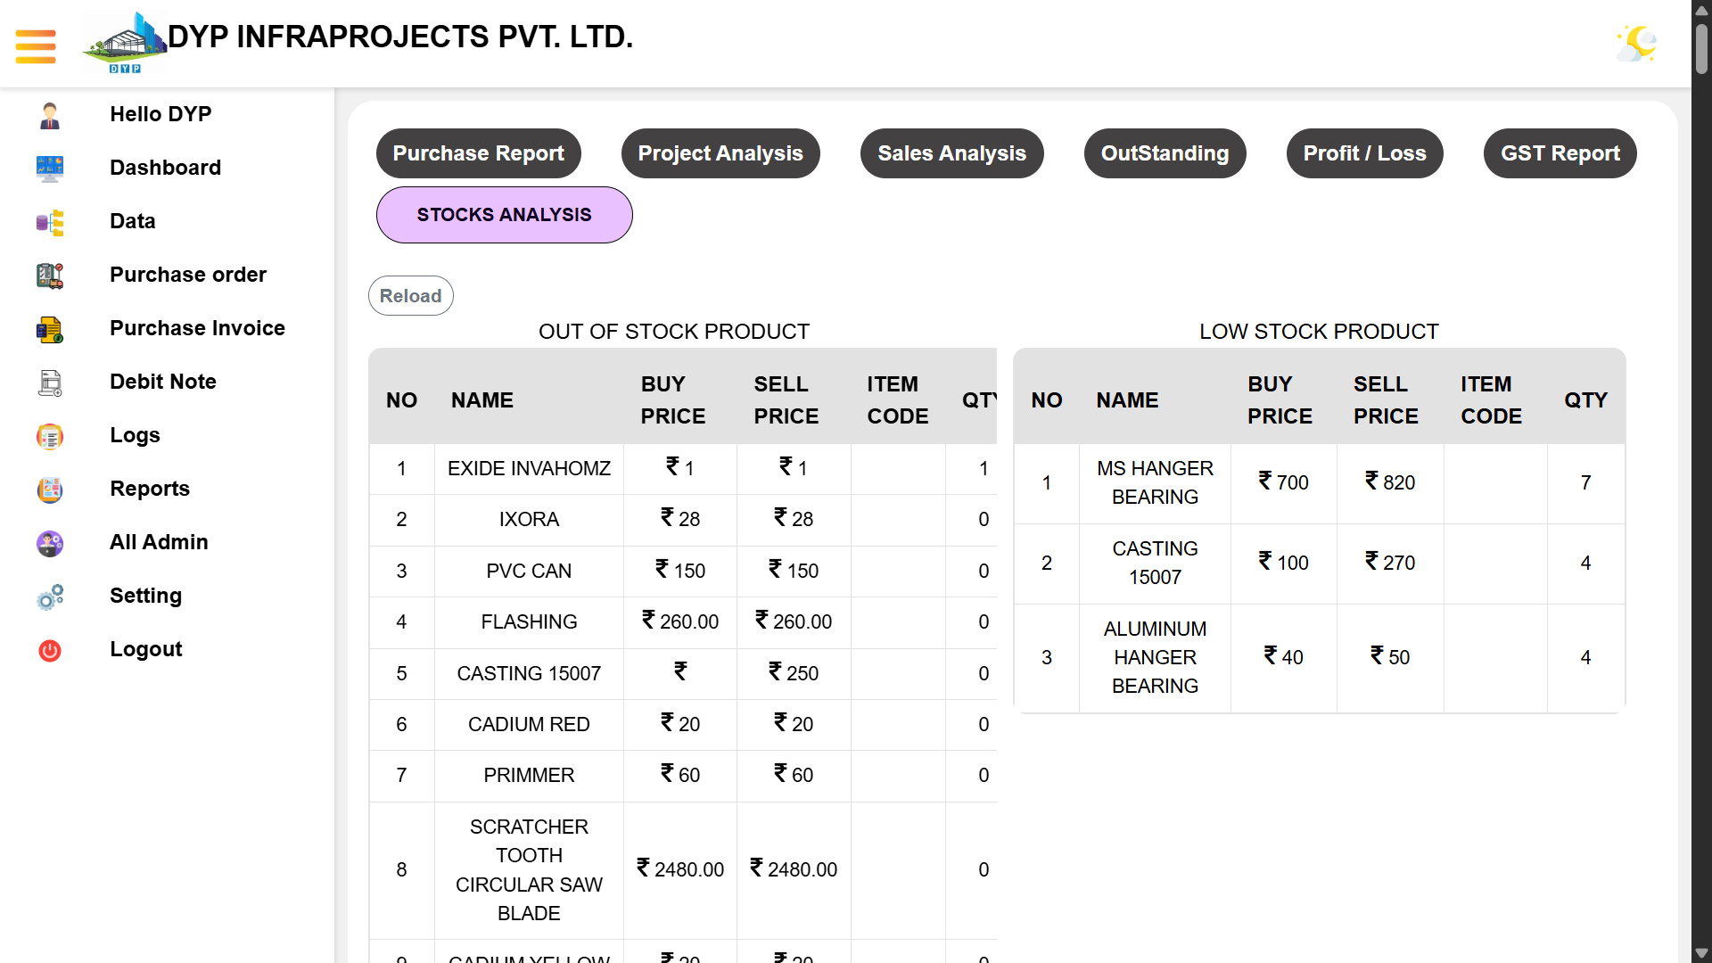Open the Debit Note link
Image resolution: width=1712 pixels, height=963 pixels.
pos(163,382)
